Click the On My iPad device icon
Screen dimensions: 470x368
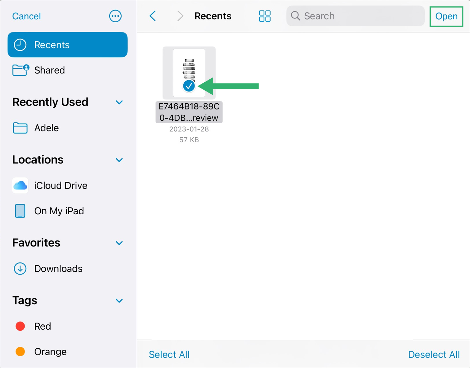pyautogui.click(x=20, y=211)
